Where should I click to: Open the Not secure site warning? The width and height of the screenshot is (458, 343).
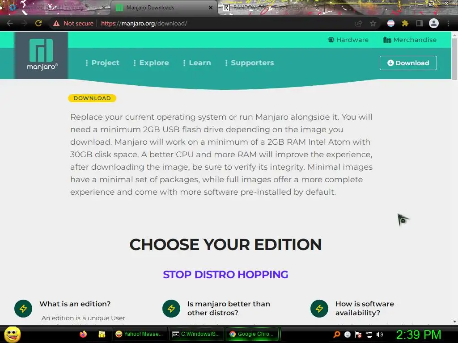[73, 23]
